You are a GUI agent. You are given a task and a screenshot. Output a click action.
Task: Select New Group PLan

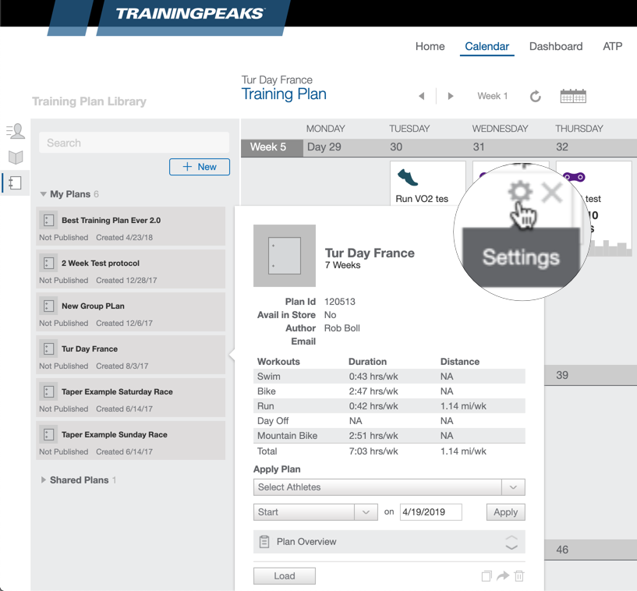(130, 312)
